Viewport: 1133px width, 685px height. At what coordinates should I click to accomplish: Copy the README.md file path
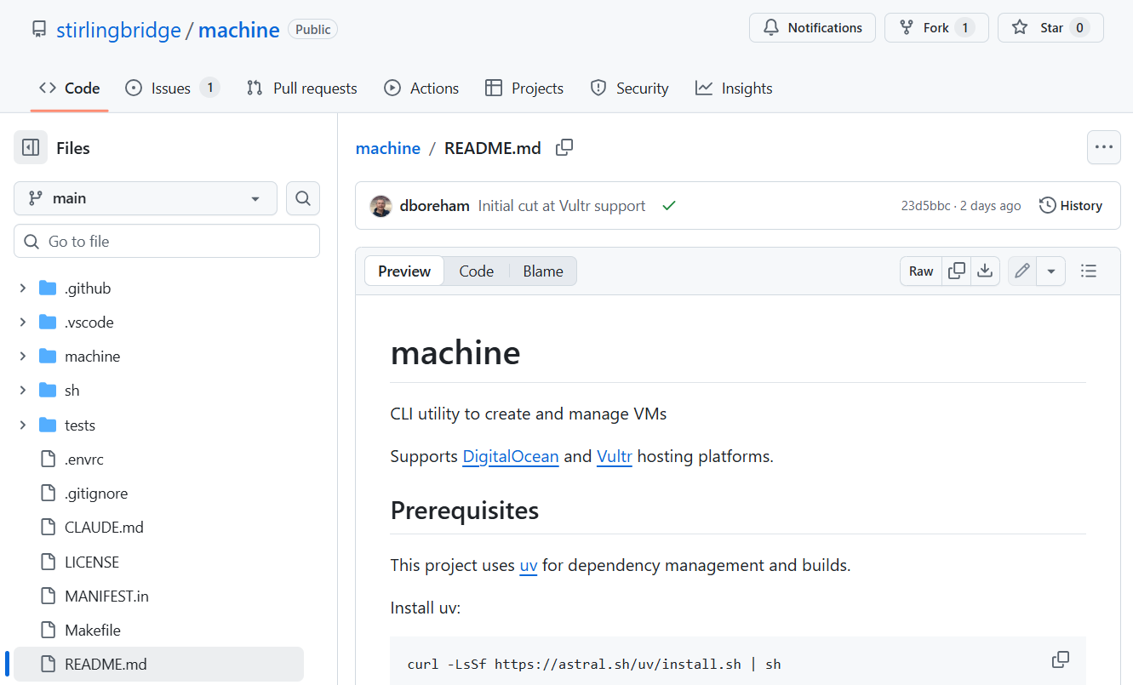pyautogui.click(x=564, y=148)
